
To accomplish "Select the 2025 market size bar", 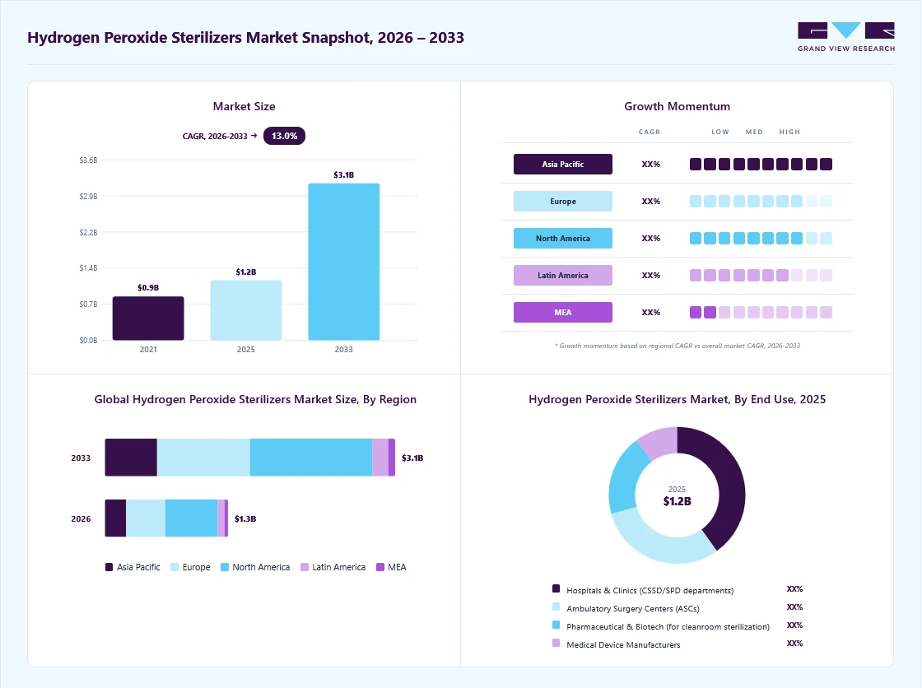I will [246, 310].
